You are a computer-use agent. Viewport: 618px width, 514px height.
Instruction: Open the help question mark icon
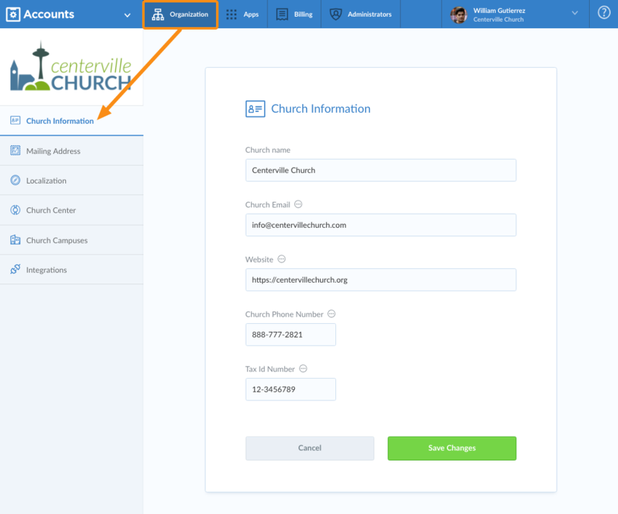(604, 13)
